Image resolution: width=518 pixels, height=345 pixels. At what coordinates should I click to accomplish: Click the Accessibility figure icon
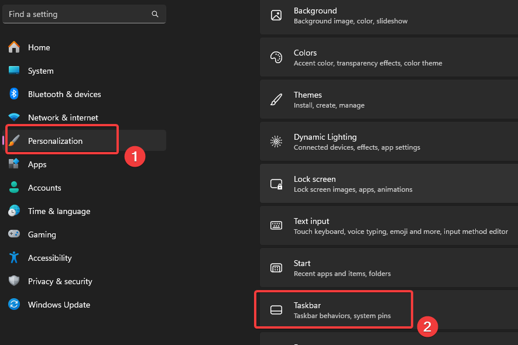pos(14,258)
